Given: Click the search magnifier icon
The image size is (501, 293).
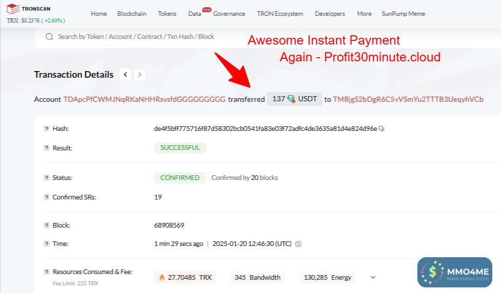Looking at the screenshot, I should (x=50, y=37).
